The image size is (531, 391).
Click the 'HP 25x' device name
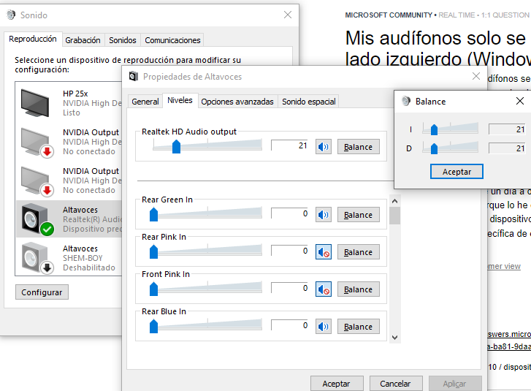click(x=75, y=94)
